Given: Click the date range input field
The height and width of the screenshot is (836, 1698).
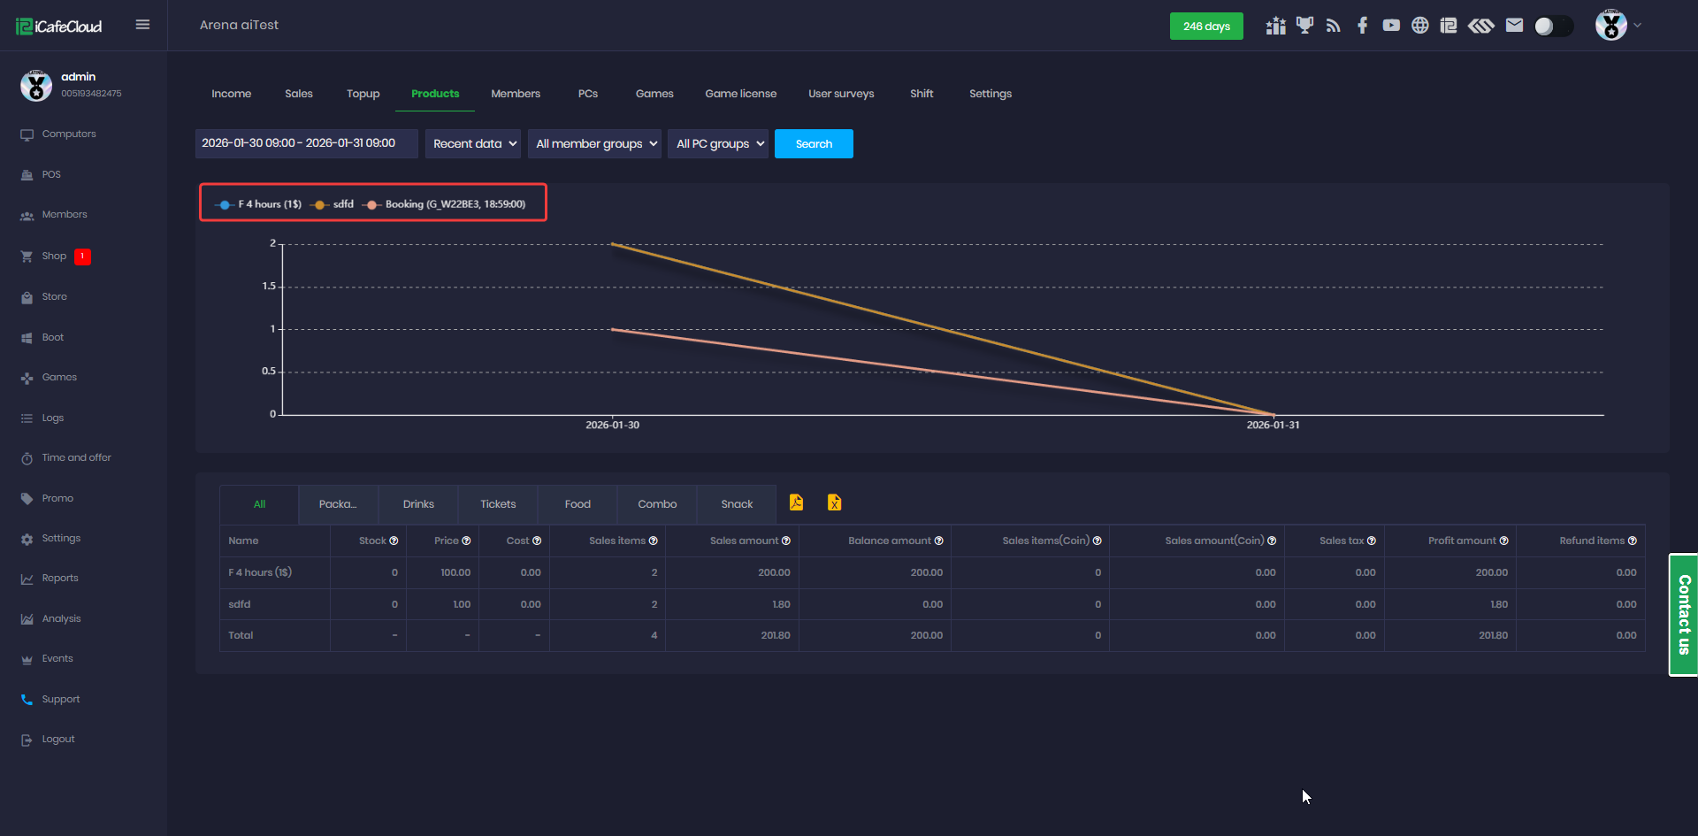Looking at the screenshot, I should click(x=306, y=143).
